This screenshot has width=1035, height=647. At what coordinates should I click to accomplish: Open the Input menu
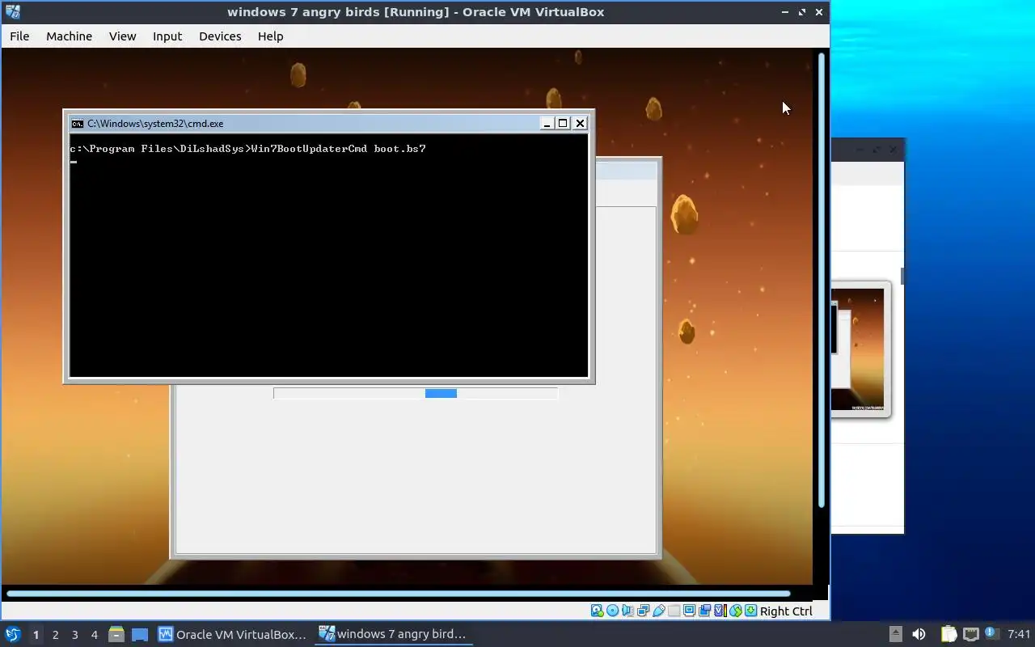167,36
